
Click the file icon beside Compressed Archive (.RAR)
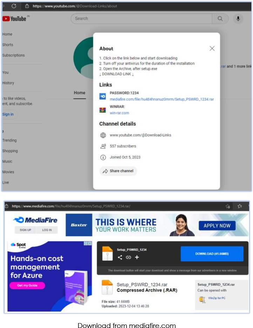[107, 287]
